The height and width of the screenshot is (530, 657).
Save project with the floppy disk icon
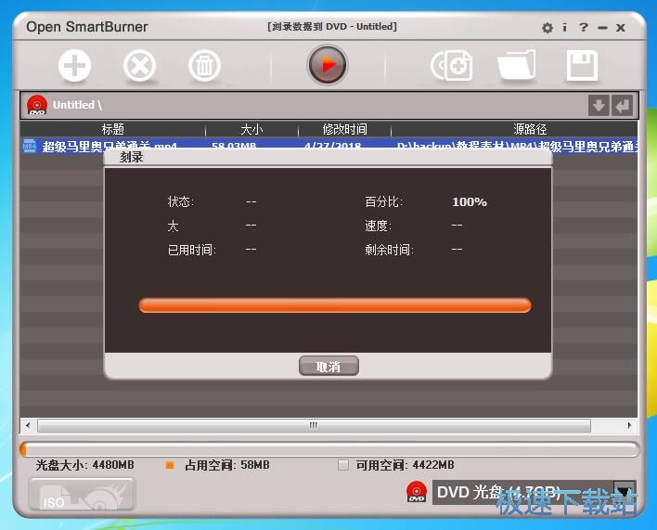coord(582,65)
